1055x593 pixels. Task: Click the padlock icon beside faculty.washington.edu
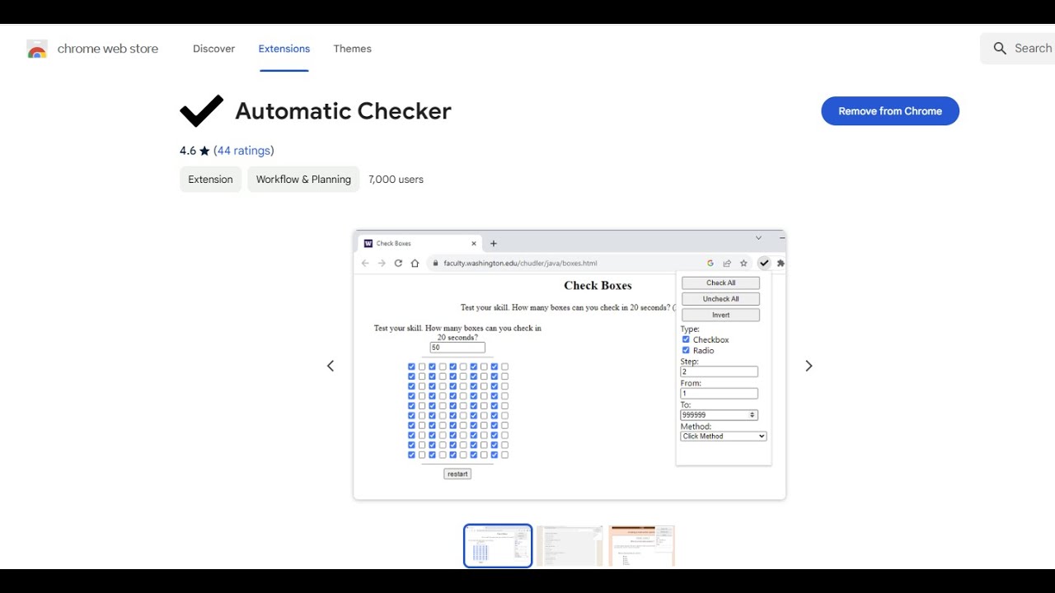pos(437,264)
